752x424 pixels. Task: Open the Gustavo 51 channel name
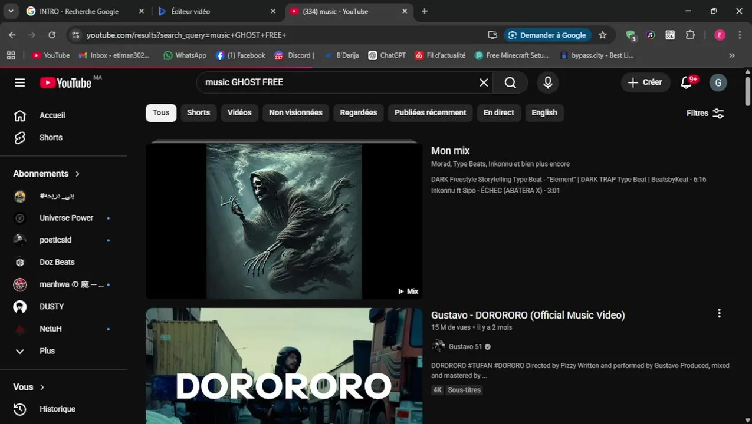465,347
